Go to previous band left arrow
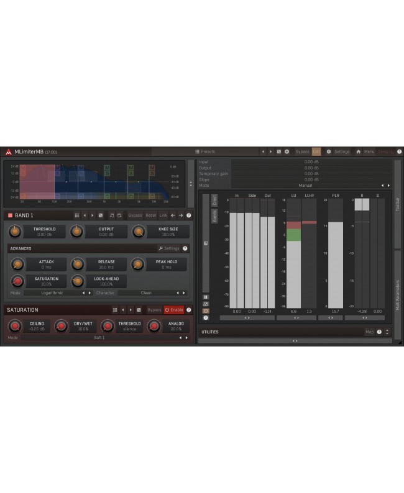 [x=173, y=215]
